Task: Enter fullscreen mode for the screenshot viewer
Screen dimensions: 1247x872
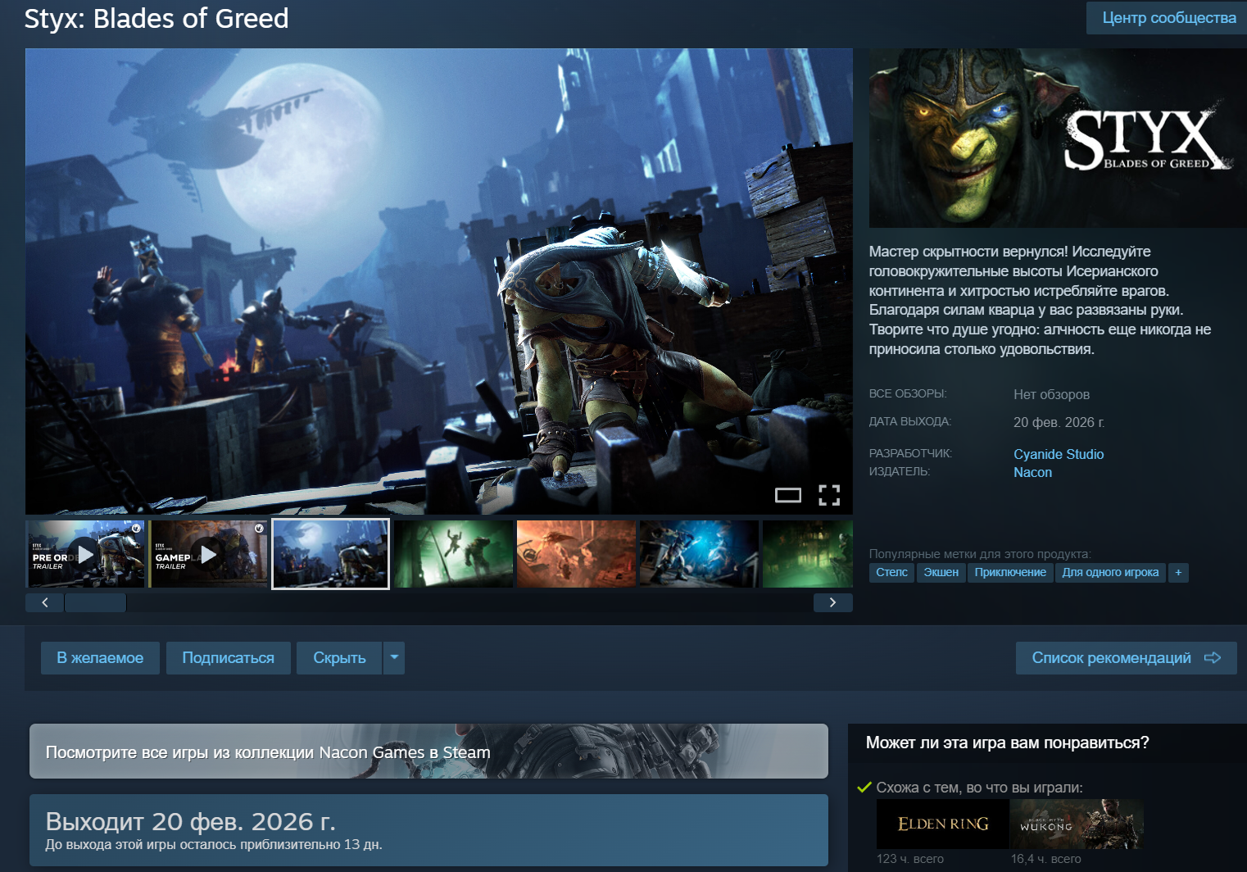Action: [x=829, y=495]
